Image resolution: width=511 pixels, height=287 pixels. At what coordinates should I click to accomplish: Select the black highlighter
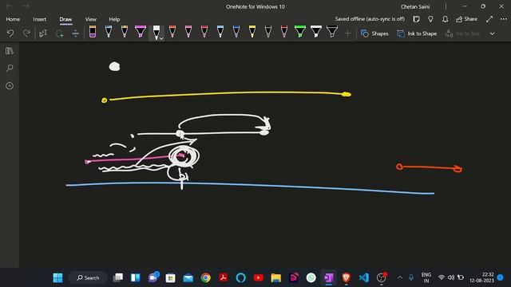pyautogui.click(x=332, y=32)
